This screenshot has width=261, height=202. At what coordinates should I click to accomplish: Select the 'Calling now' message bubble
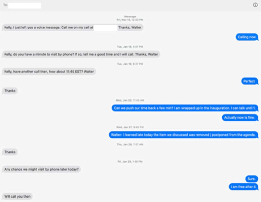(247, 37)
